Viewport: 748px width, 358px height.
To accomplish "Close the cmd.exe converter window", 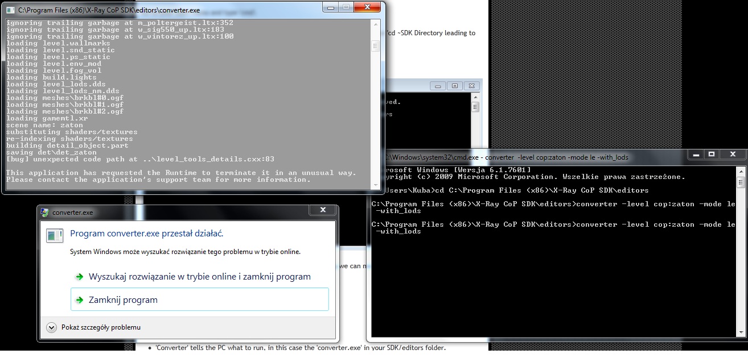I will coord(731,155).
